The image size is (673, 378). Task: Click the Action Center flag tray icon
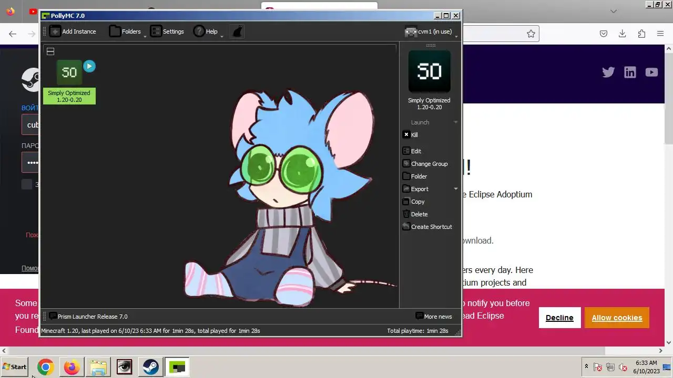click(598, 367)
